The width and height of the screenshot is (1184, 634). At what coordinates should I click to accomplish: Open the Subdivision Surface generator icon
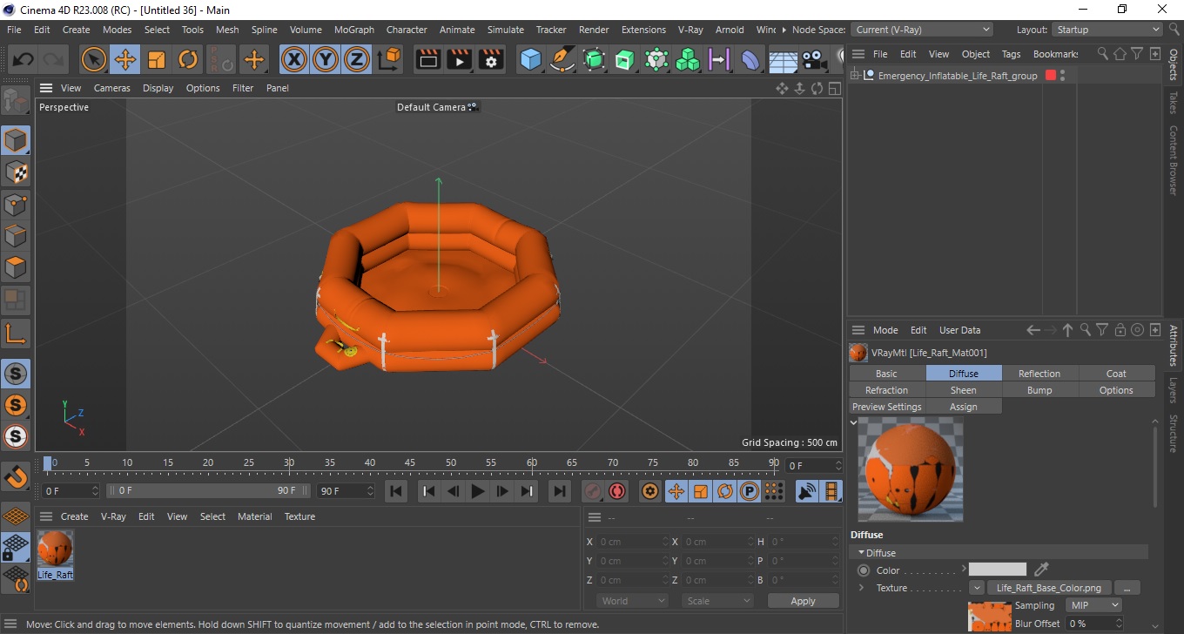click(594, 60)
